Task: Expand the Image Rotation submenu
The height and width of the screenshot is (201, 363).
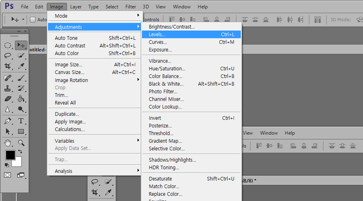Action: [94, 80]
